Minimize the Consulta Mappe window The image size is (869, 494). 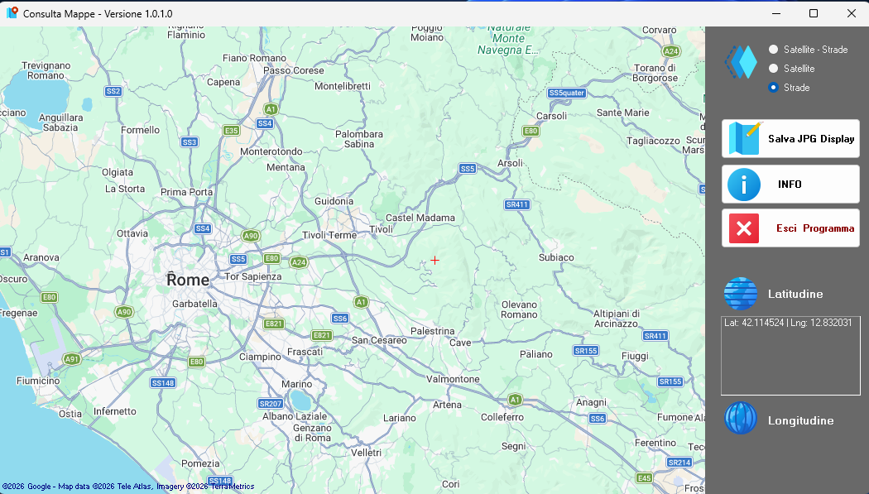[x=776, y=13]
